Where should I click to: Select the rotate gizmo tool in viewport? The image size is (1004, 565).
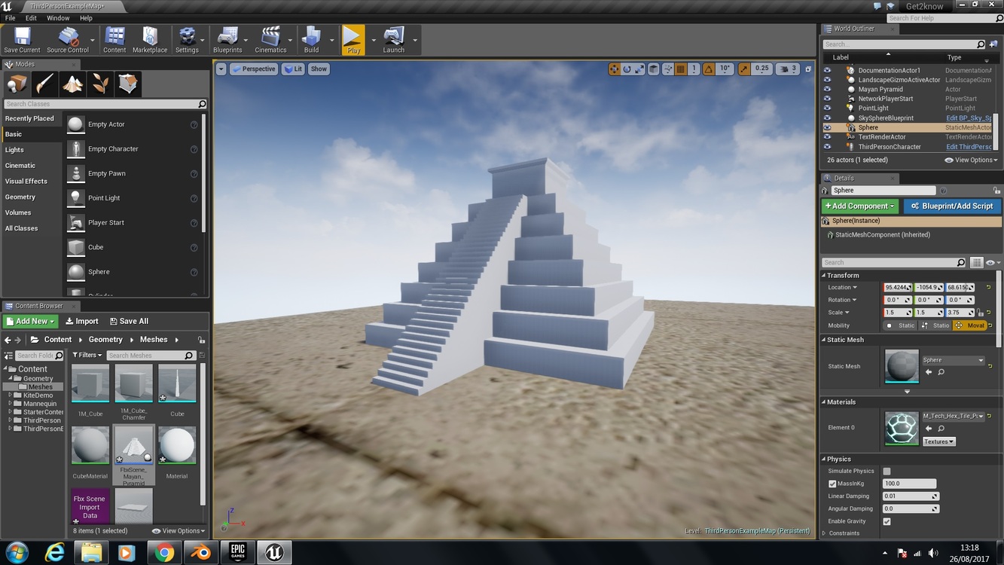[627, 69]
